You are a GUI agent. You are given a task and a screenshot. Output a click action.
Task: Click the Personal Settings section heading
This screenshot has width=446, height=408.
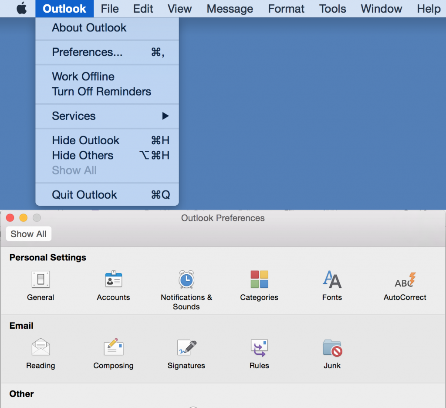(48, 257)
